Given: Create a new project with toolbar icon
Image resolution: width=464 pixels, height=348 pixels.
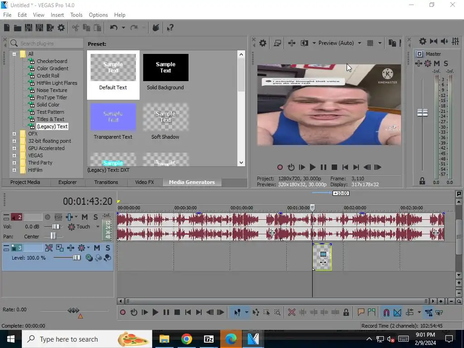Looking at the screenshot, I should 7,28.
